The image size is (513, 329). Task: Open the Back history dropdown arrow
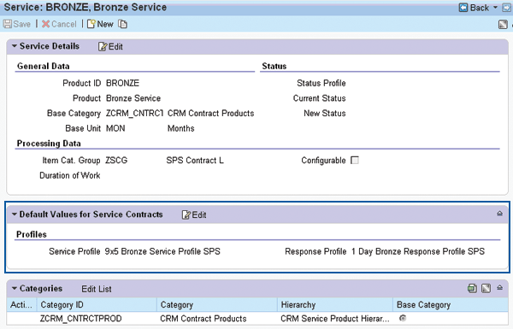tap(495, 7)
